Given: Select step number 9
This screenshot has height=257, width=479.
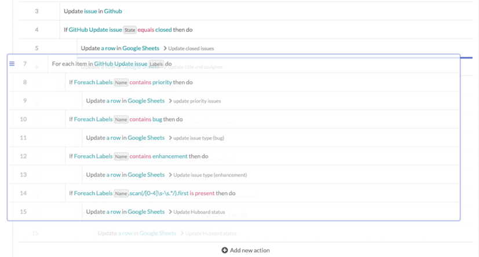Looking at the screenshot, I should coord(25,101).
